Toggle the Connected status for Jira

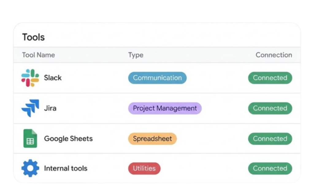pyautogui.click(x=270, y=108)
